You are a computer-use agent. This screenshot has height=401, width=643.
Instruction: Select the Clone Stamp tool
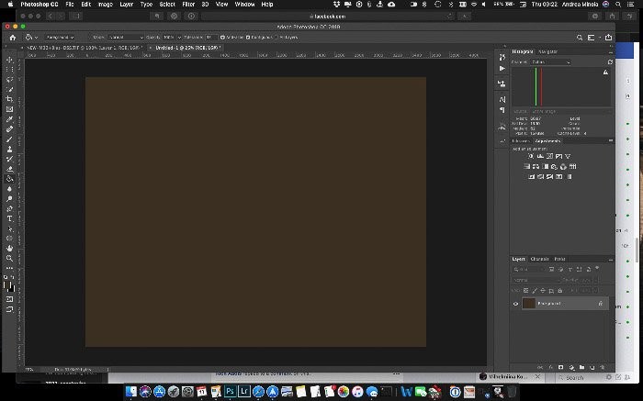point(9,149)
